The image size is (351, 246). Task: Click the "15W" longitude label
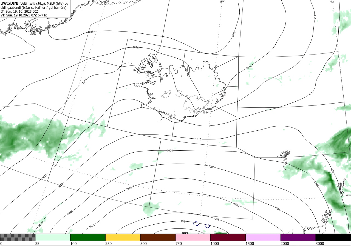click(222, 2)
